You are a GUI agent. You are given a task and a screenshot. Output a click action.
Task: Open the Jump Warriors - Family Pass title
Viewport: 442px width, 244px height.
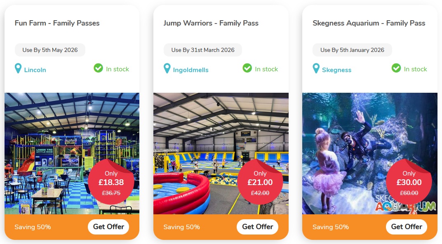tap(211, 23)
